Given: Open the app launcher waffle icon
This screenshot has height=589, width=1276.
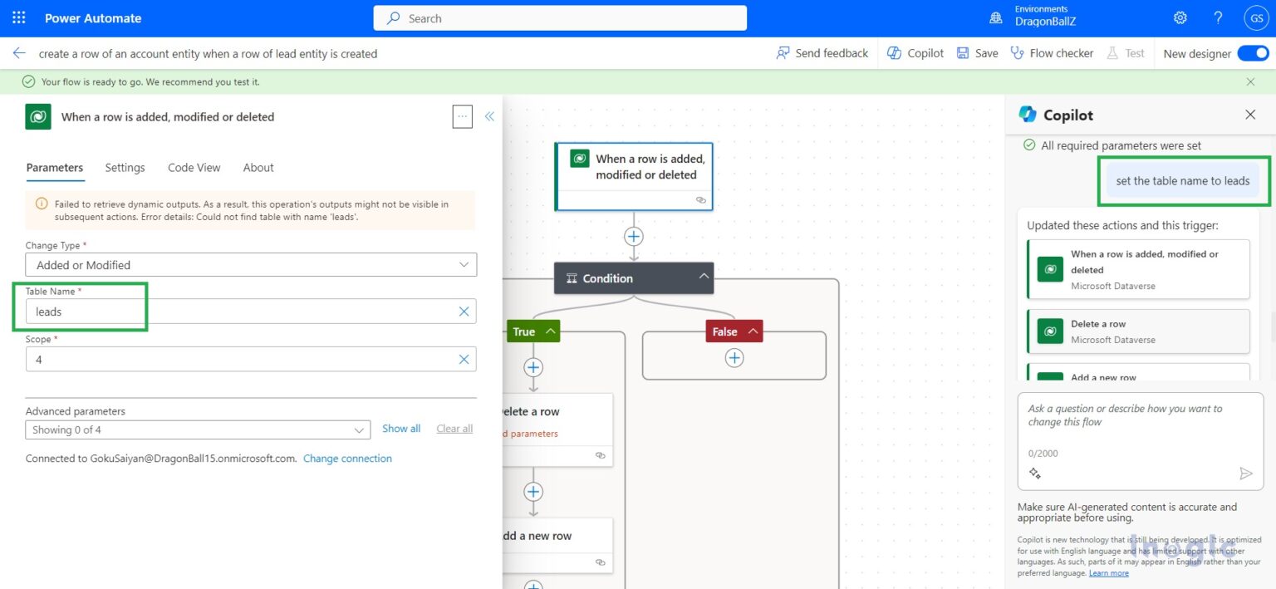Looking at the screenshot, I should [18, 17].
